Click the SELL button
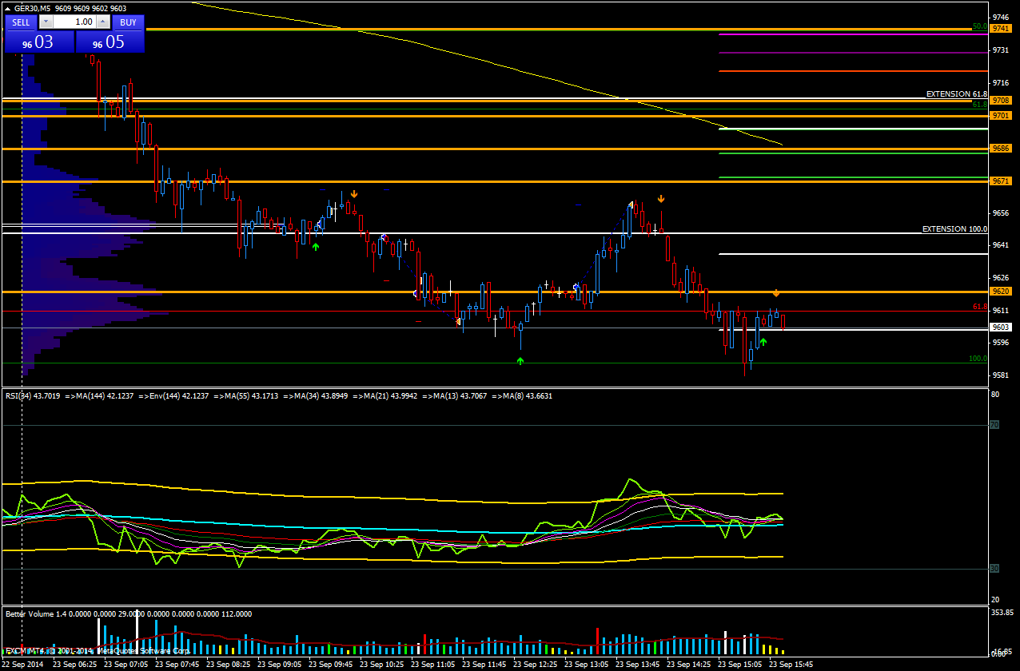Viewport: 1020px width, 671px height. pos(21,22)
